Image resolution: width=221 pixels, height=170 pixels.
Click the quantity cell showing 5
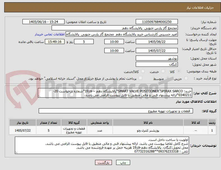pyautogui.click(x=49, y=130)
